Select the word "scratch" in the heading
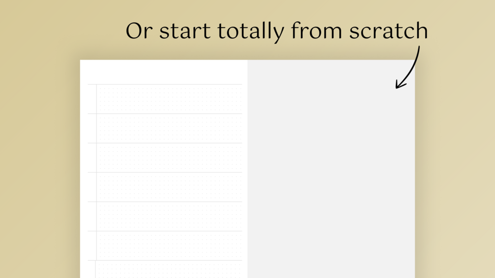Image resolution: width=495 pixels, height=278 pixels. point(388,31)
